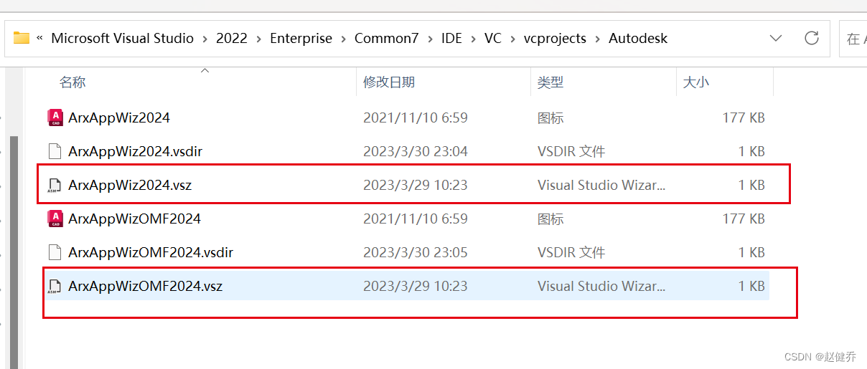
Task: Click the date 2023/3/30 23:04
Action: pos(416,151)
